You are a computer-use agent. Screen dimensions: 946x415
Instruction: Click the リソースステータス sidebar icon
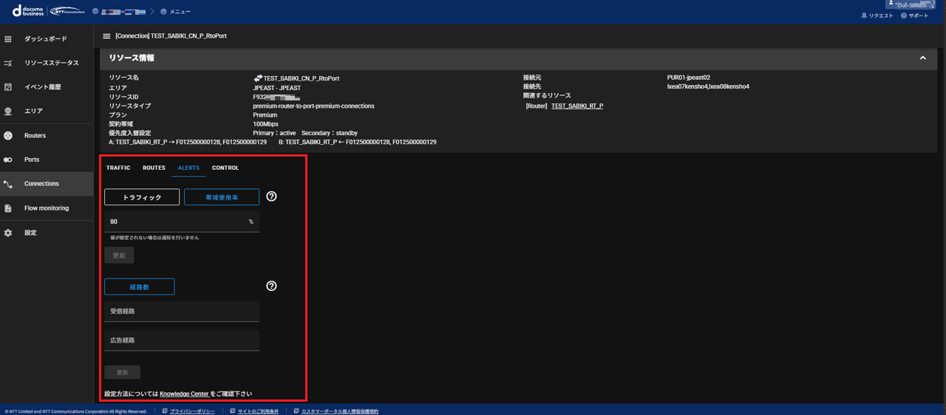pyautogui.click(x=8, y=63)
